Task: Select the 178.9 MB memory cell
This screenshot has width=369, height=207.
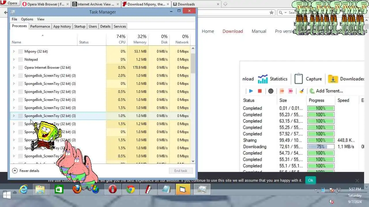Action: pyautogui.click(x=138, y=68)
